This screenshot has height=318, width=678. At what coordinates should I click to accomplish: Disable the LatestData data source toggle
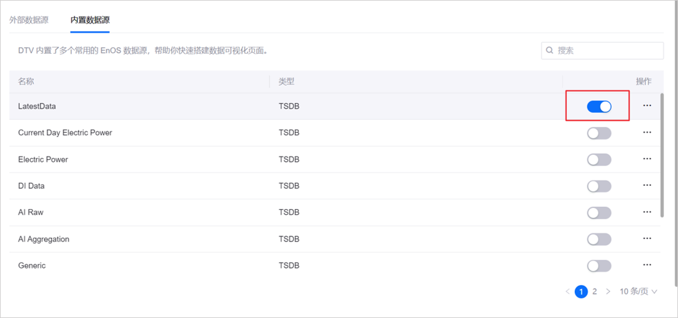[x=598, y=106]
